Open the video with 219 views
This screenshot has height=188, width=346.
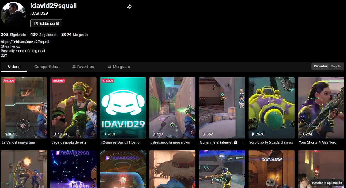pos(172,108)
